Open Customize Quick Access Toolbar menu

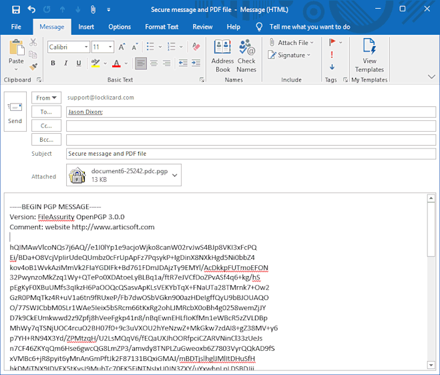(x=109, y=10)
